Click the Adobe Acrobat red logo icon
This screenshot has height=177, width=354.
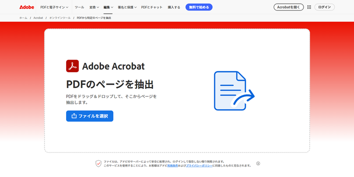point(73,66)
